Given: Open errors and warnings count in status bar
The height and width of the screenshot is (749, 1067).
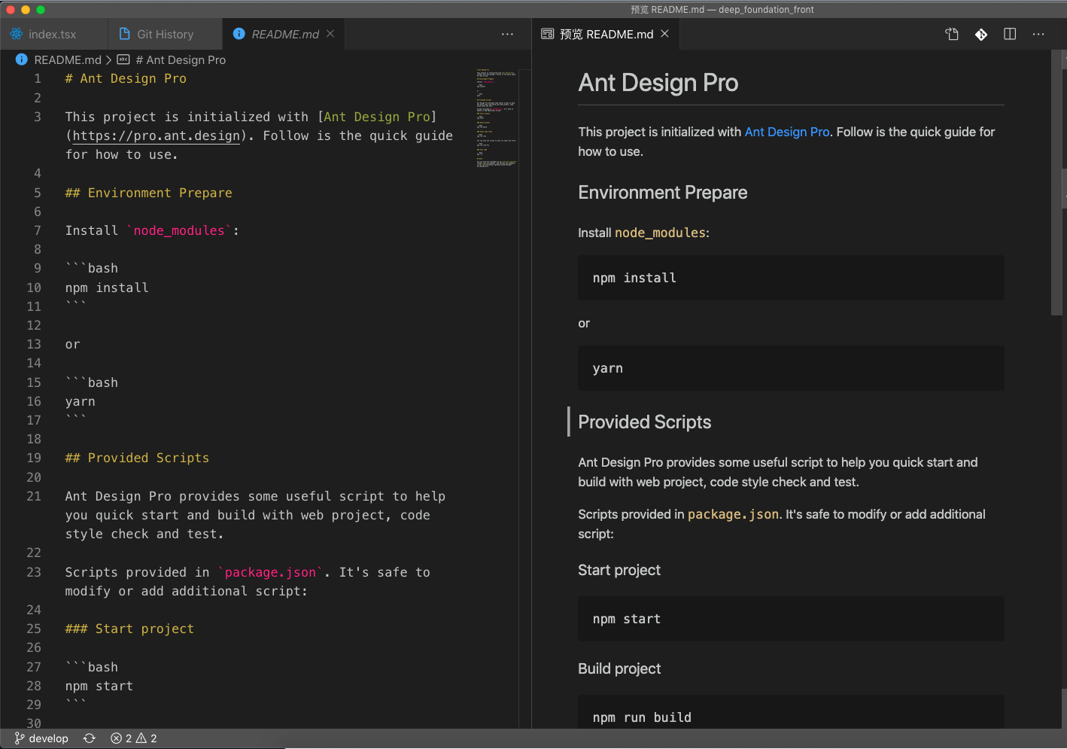Looking at the screenshot, I should pyautogui.click(x=134, y=738).
